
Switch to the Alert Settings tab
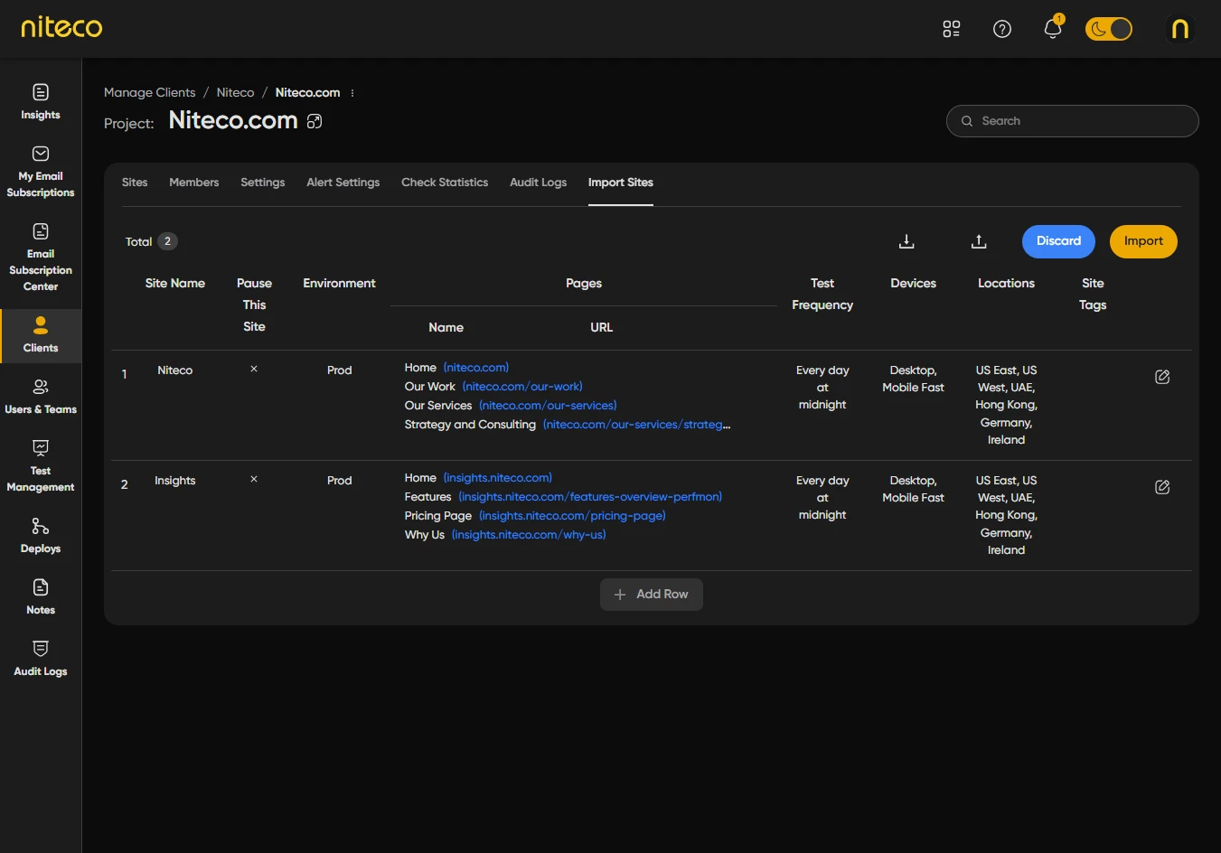pyautogui.click(x=343, y=183)
